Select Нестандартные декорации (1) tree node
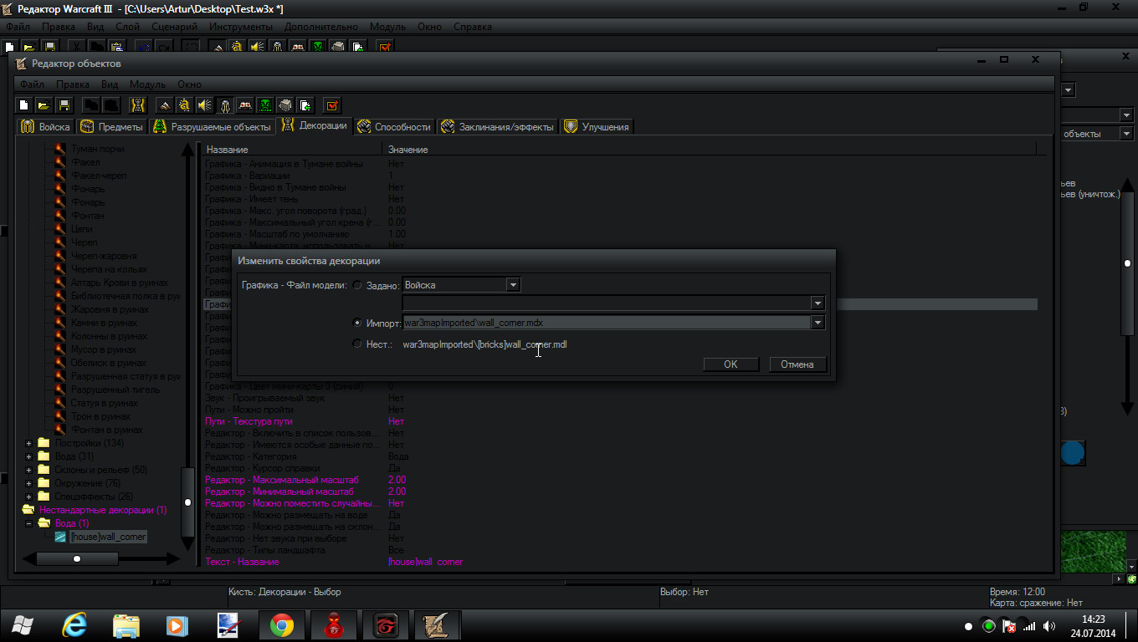 pos(103,510)
